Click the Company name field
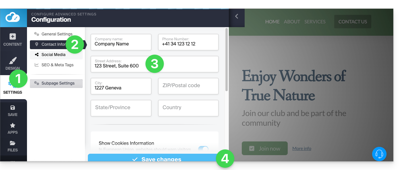The width and height of the screenshot is (402, 170). coord(121,42)
